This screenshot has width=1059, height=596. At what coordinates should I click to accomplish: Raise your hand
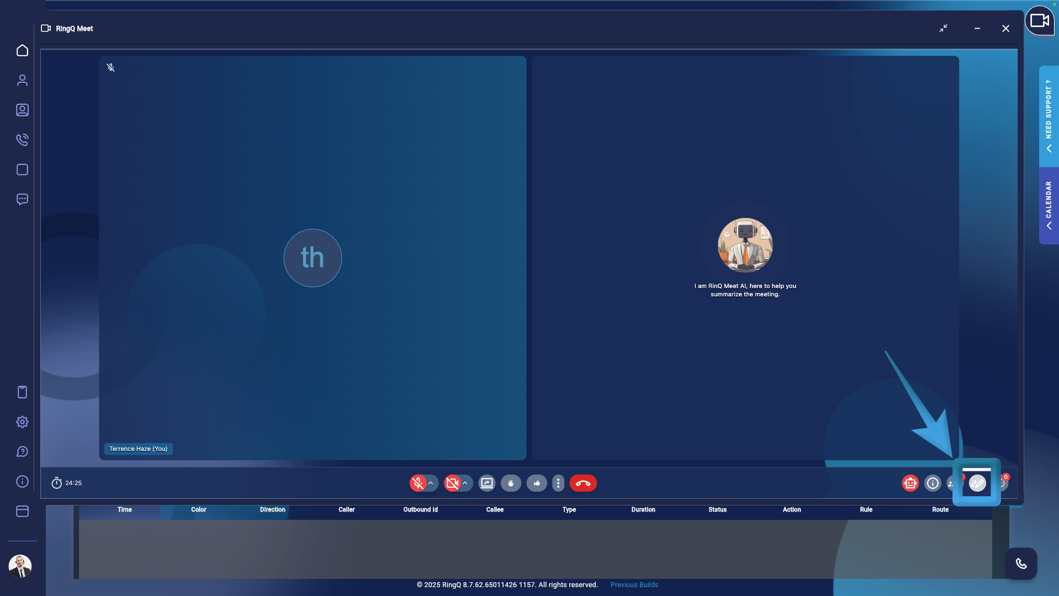pyautogui.click(x=511, y=483)
